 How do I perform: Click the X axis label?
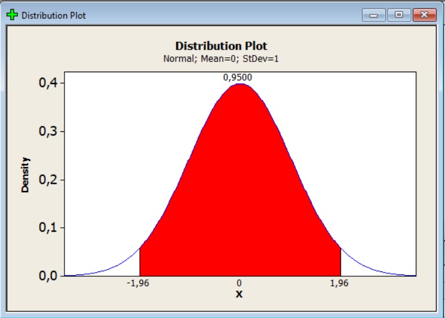point(240,294)
